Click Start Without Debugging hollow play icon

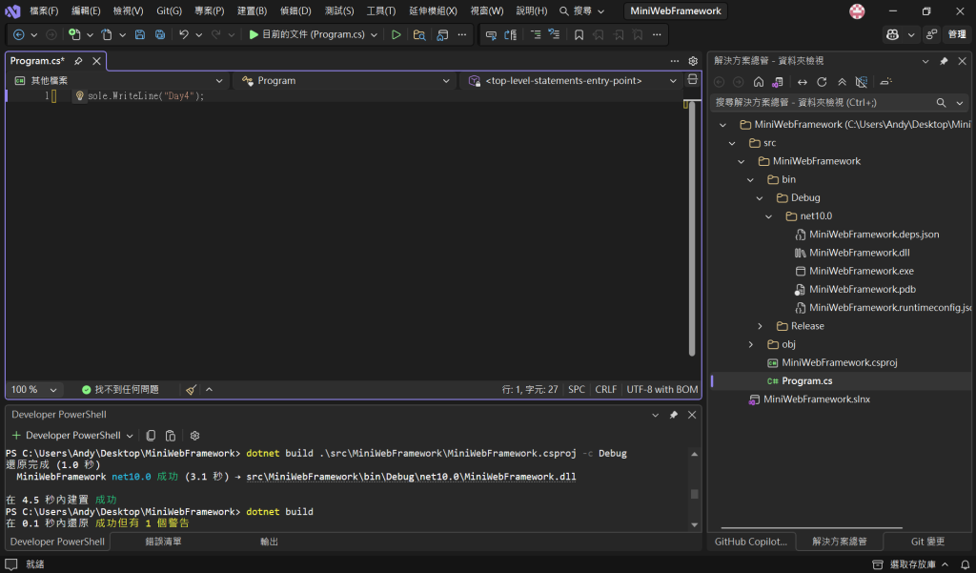[396, 35]
